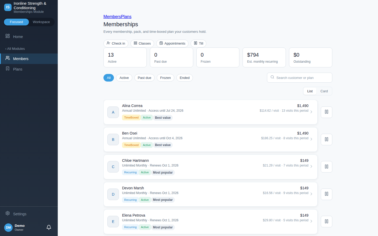Filter memberships by Past due
The image size is (378, 236).
pos(144,78)
